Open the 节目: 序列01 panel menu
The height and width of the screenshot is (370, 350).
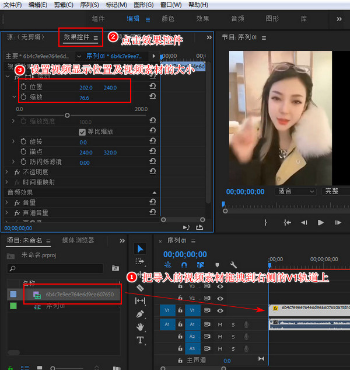264,38
